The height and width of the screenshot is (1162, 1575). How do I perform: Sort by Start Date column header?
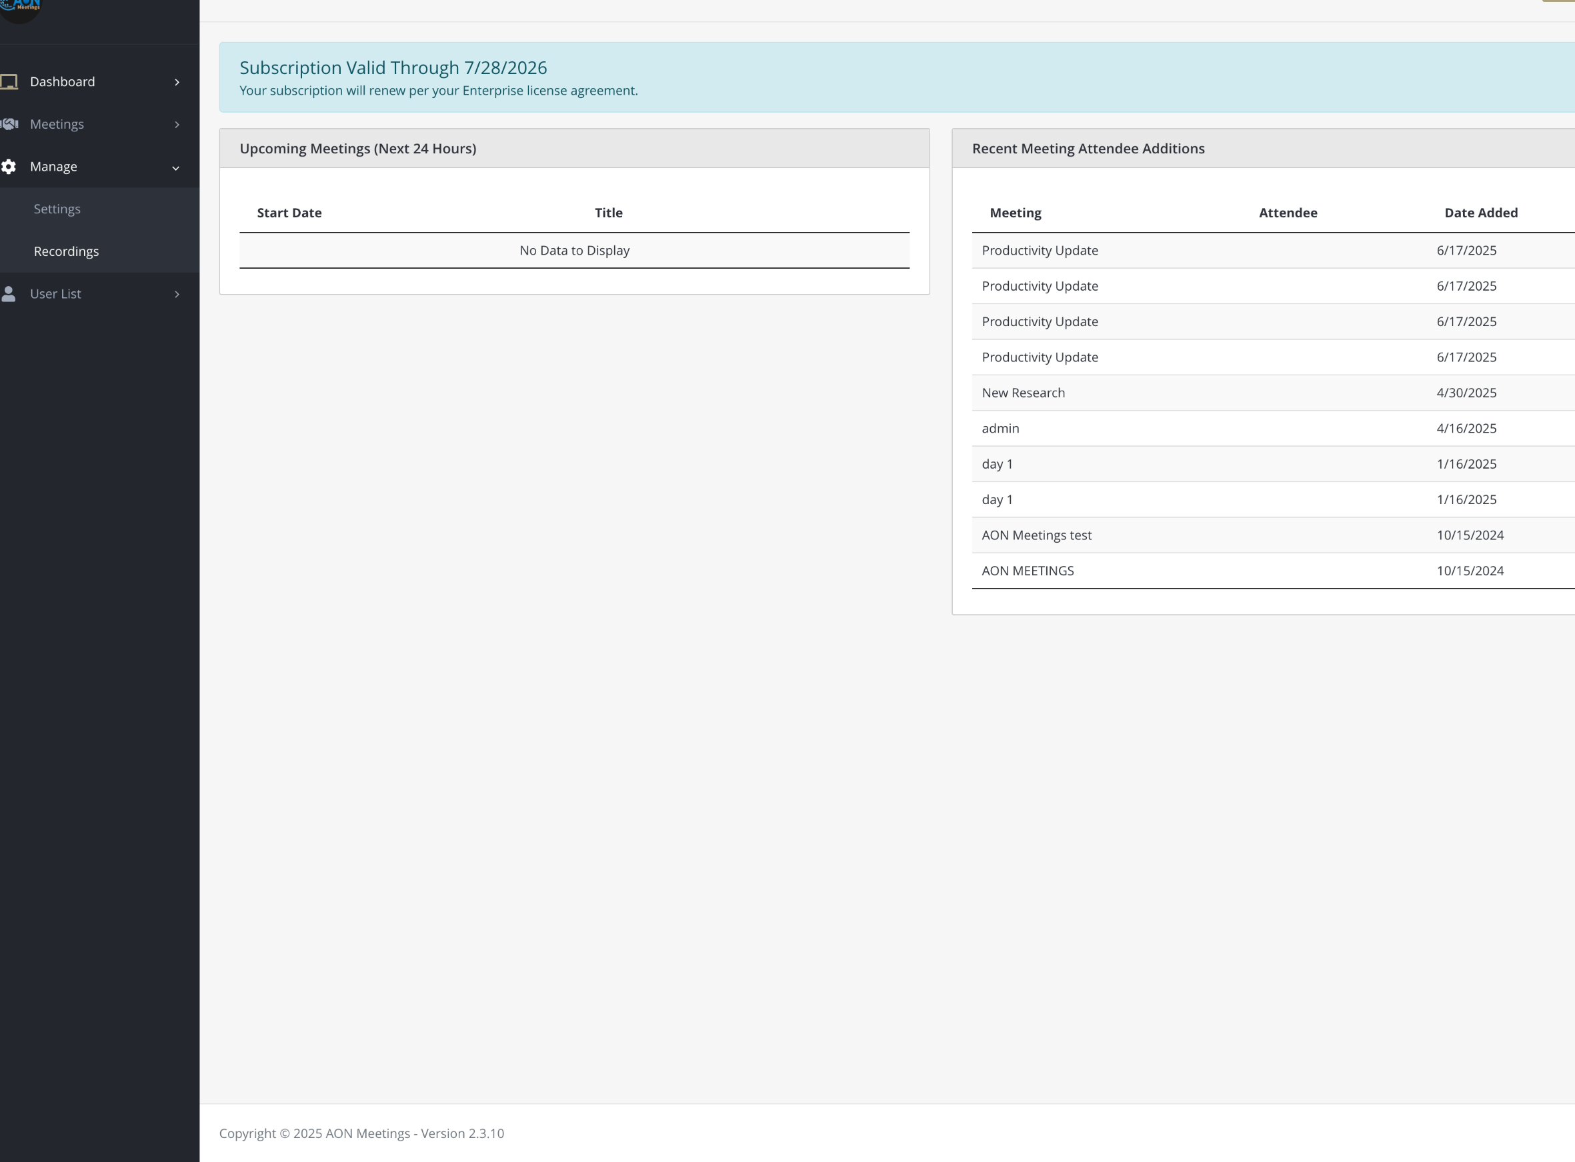point(289,213)
